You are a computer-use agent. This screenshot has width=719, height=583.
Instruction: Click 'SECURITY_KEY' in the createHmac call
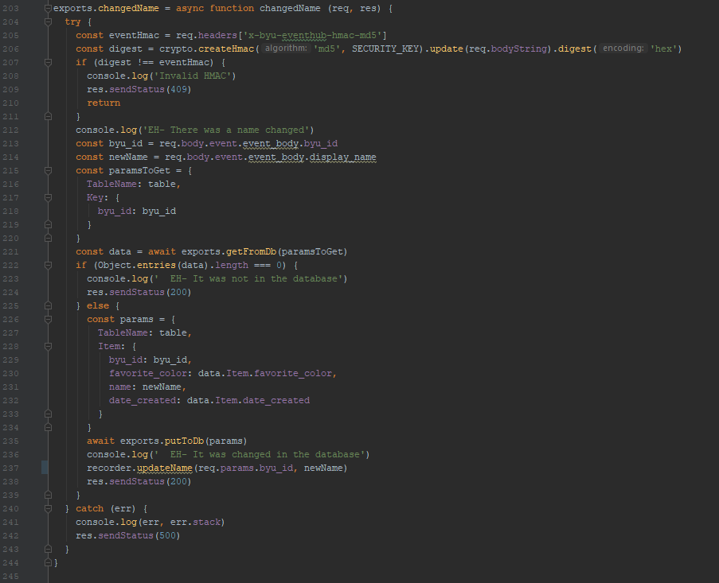click(x=385, y=49)
